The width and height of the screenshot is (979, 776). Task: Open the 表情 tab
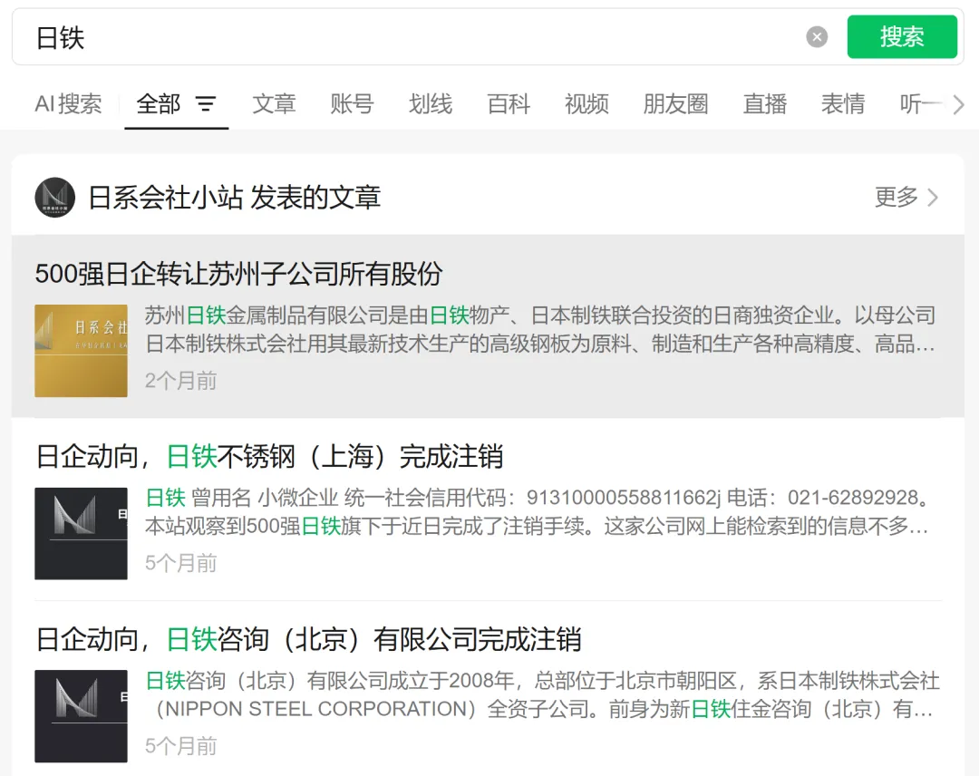pos(843,103)
